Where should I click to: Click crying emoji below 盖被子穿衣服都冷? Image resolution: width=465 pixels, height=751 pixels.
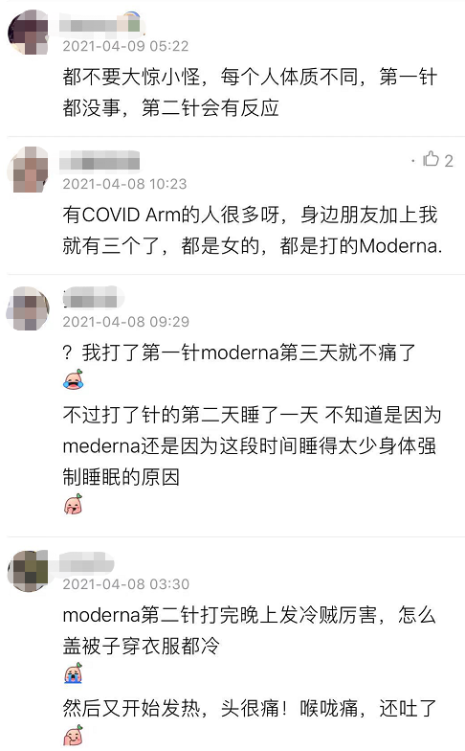(x=73, y=672)
